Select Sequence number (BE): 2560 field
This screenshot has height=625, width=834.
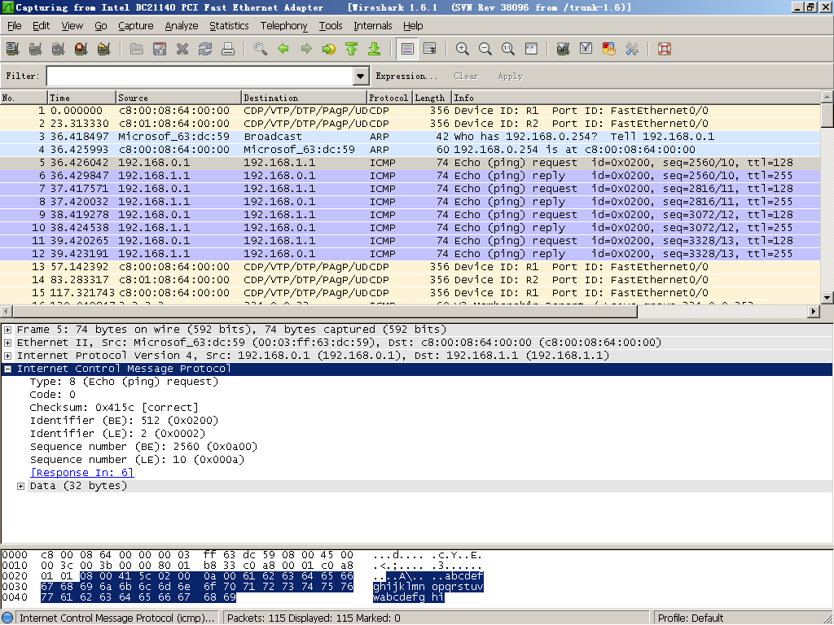tap(143, 447)
